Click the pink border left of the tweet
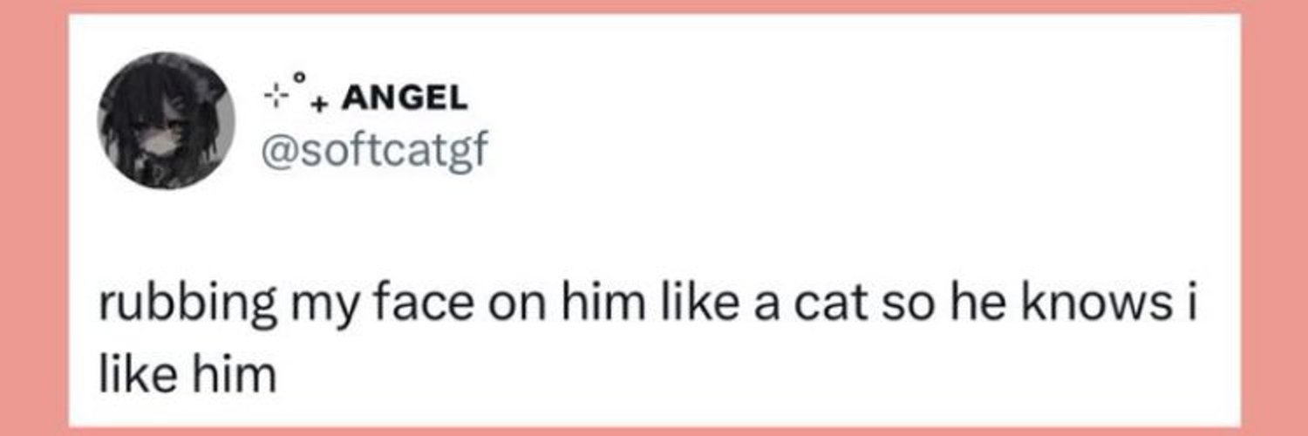This screenshot has height=436, width=1308. [34, 218]
